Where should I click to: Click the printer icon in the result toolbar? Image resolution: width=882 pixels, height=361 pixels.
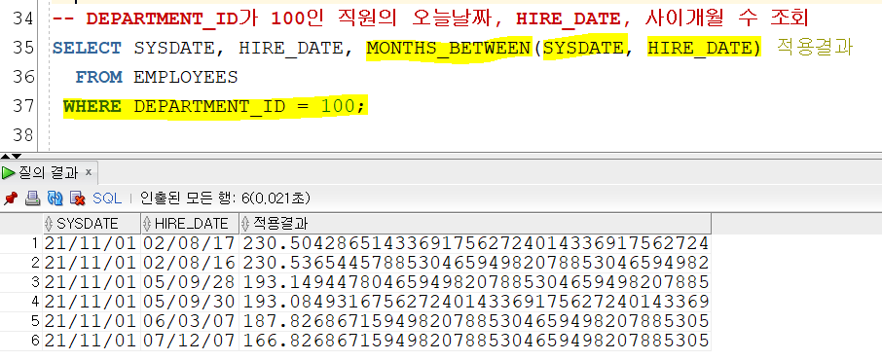pos(33,198)
